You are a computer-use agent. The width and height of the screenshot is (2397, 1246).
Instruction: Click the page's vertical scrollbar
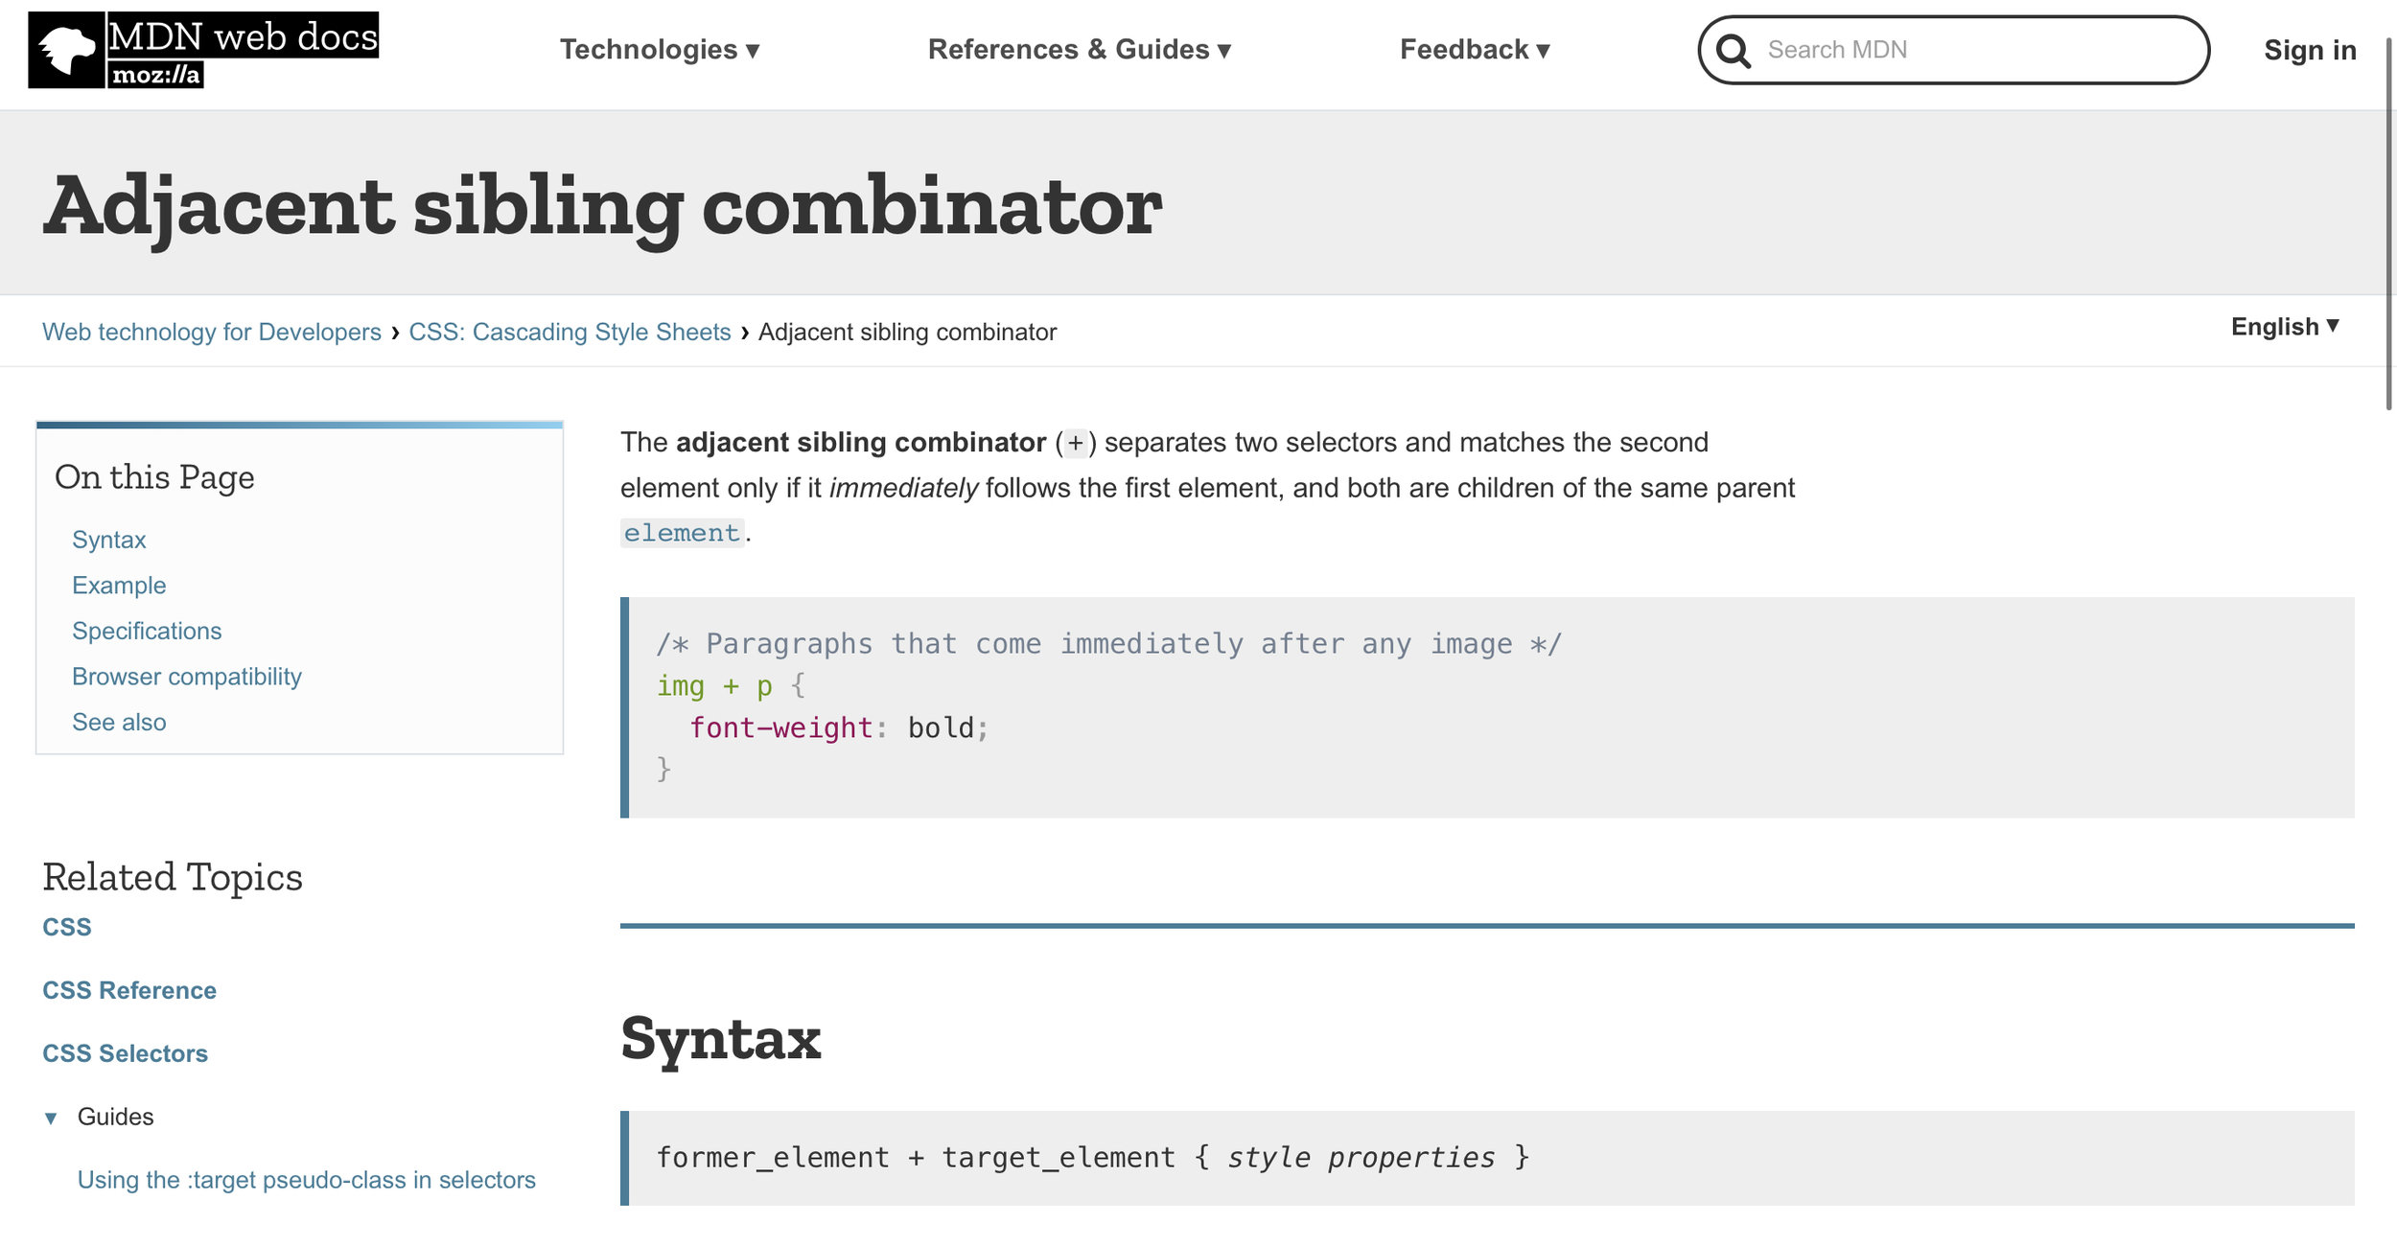[x=2388, y=220]
